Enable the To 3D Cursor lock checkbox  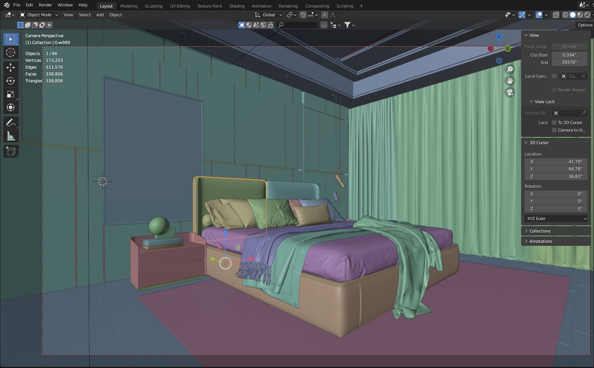[x=554, y=123]
